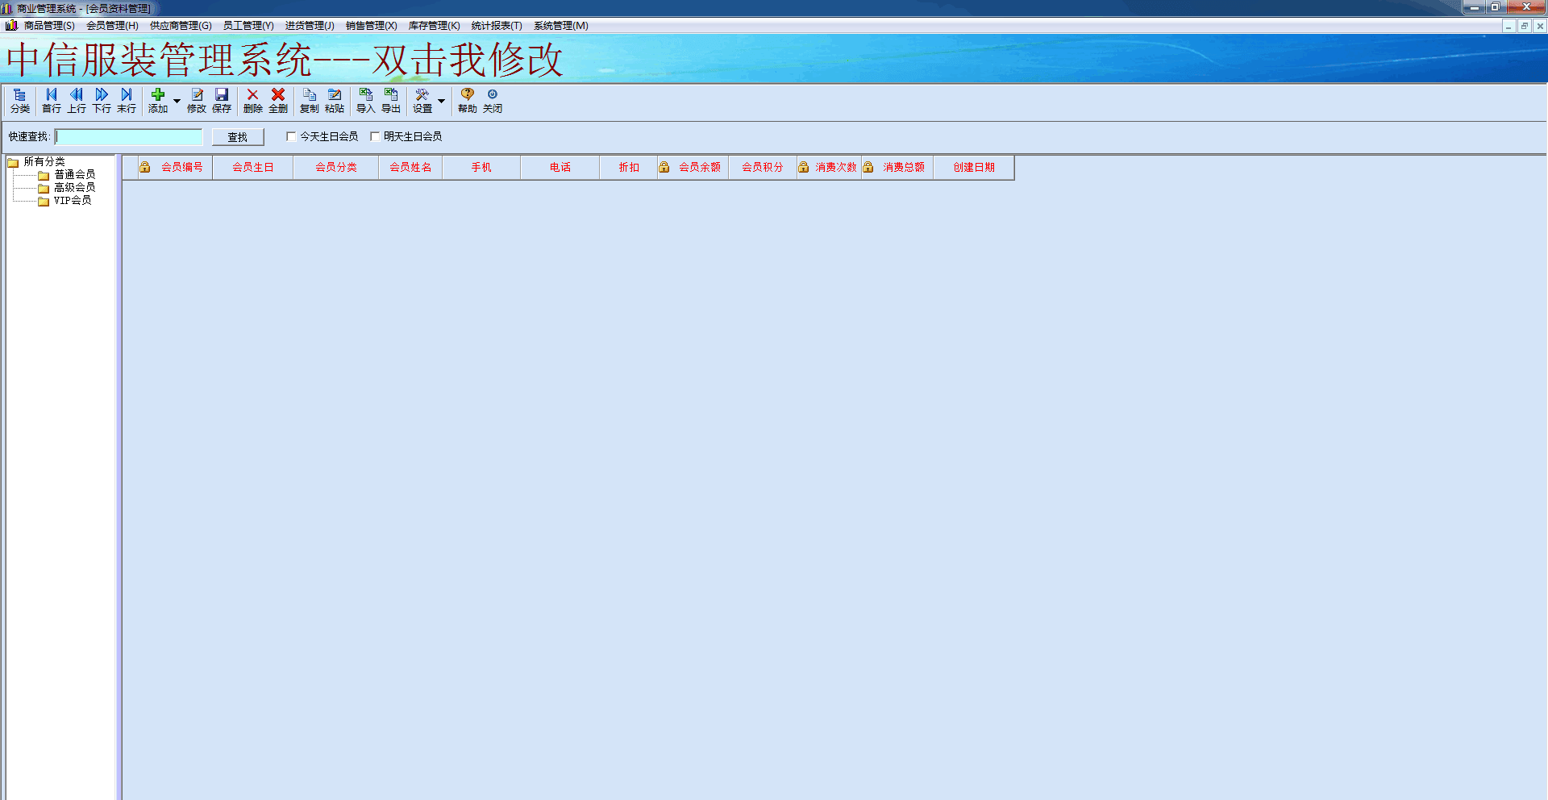Click the 全删 delete-all icon
This screenshot has height=800, width=1548.
click(278, 101)
